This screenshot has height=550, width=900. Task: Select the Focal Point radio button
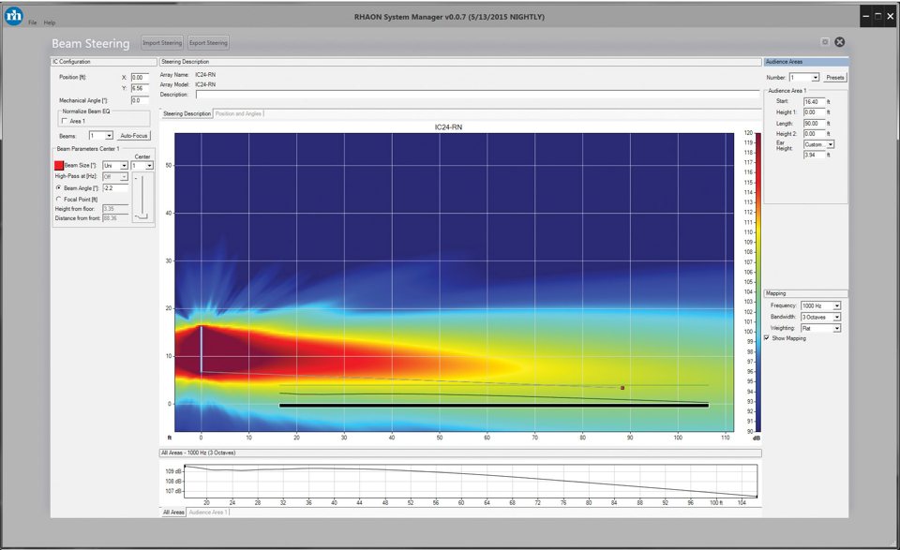[58, 199]
